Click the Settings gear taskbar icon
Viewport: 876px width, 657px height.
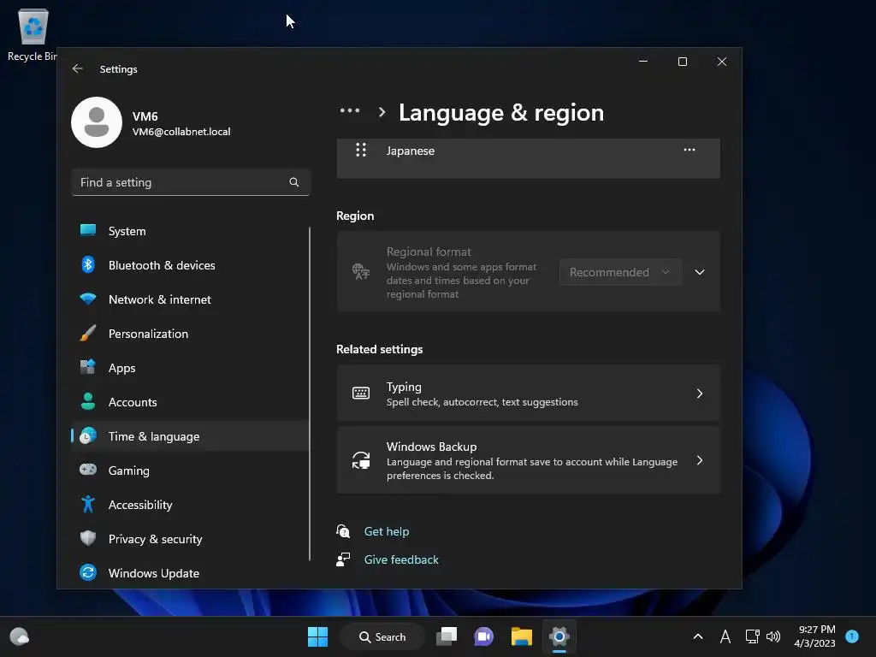(x=559, y=636)
